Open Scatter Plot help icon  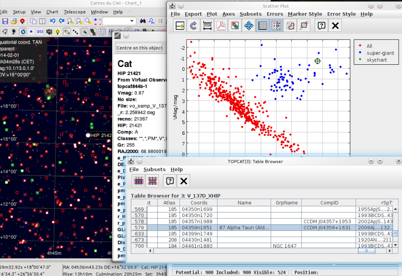322,25
